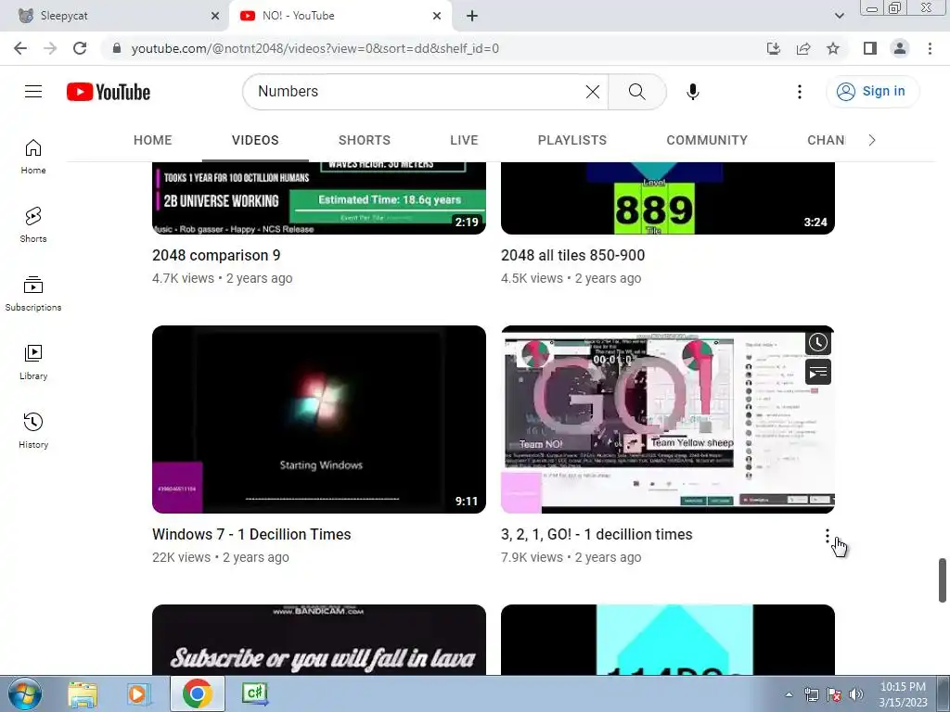Show hidden system tray icons
This screenshot has height=712, width=950.
tap(789, 694)
